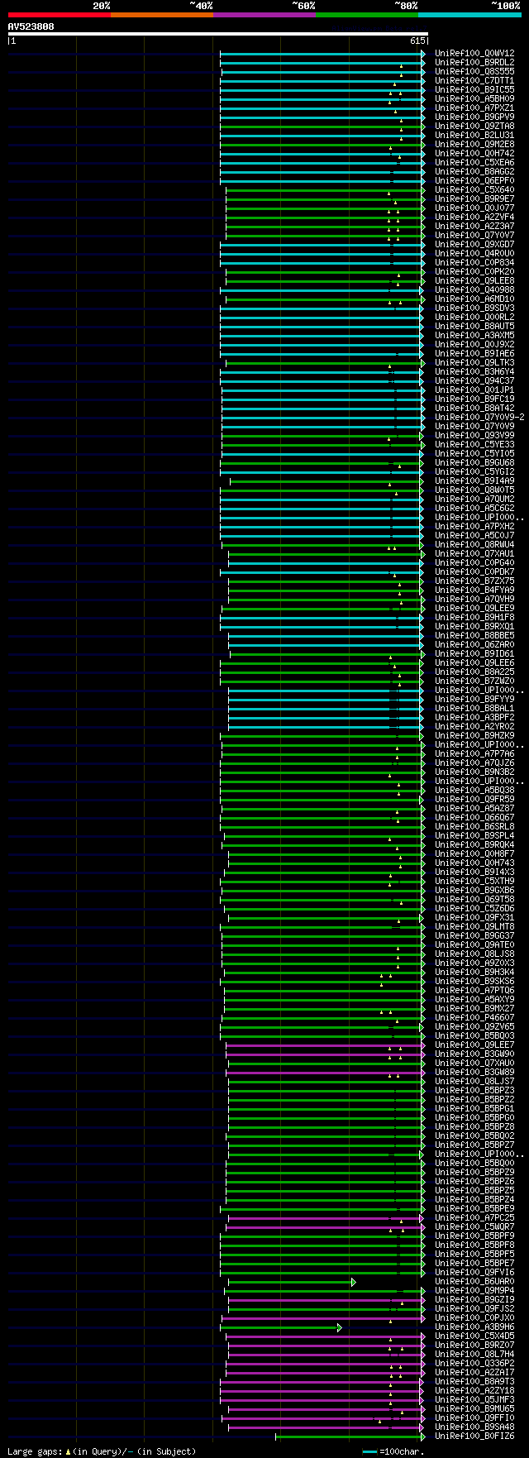Click the green ~80% identity legend segment
This screenshot has height=1458, width=529.
[x=366, y=14]
